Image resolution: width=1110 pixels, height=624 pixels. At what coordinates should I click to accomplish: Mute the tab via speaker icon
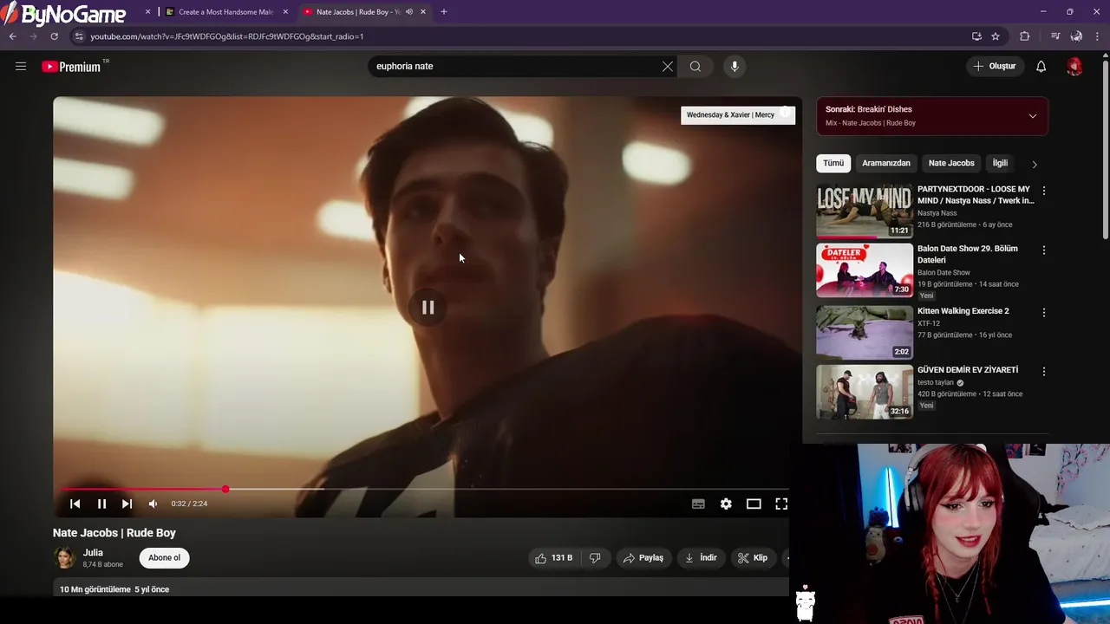pyautogui.click(x=409, y=12)
